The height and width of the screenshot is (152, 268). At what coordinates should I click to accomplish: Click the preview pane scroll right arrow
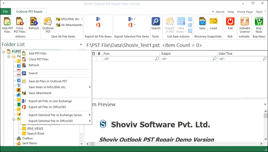coord(261,144)
